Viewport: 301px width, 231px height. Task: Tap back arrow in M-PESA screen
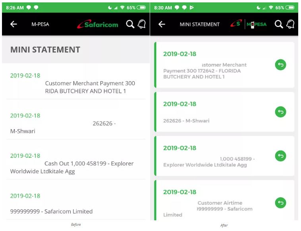tap(14, 24)
